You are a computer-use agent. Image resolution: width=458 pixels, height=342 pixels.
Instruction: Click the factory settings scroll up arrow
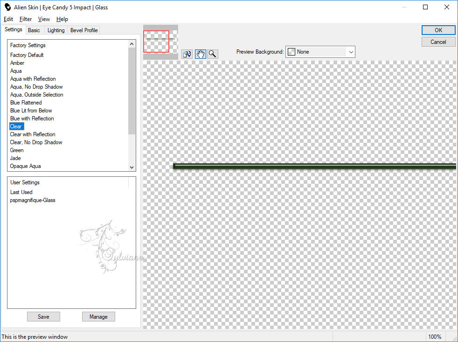(132, 44)
